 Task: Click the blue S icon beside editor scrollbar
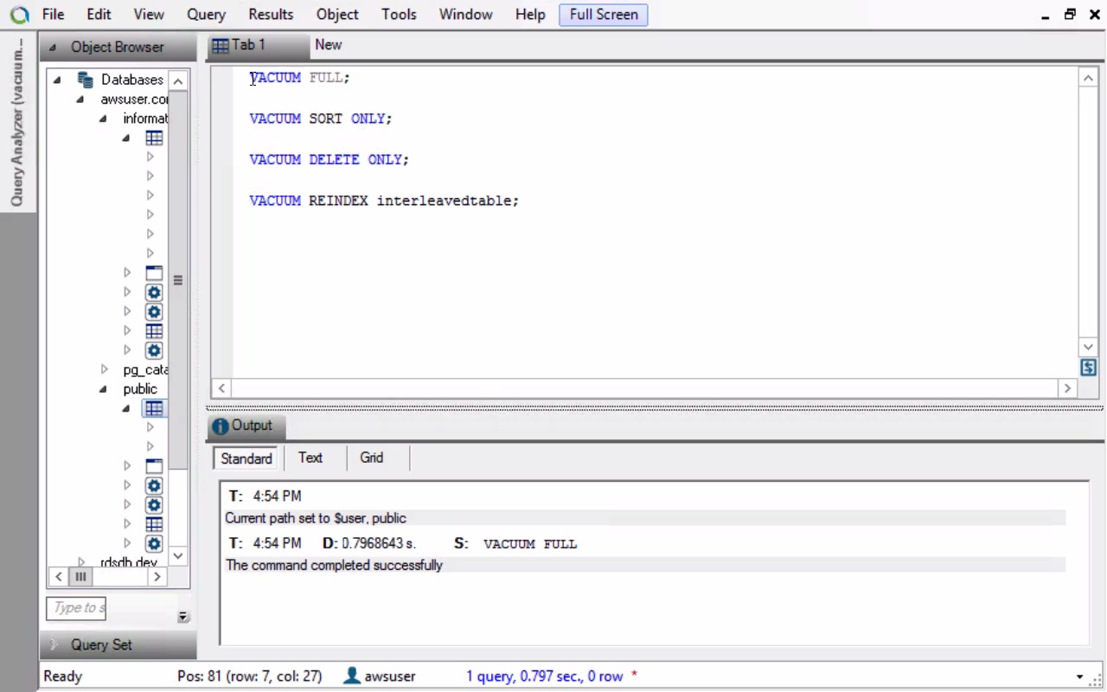(1089, 368)
